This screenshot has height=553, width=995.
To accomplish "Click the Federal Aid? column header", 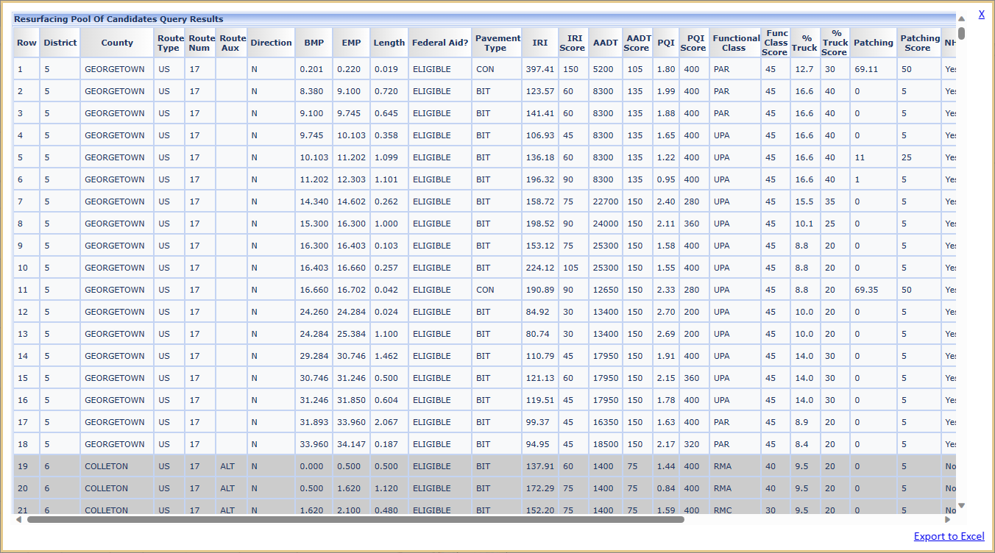I will coord(440,43).
